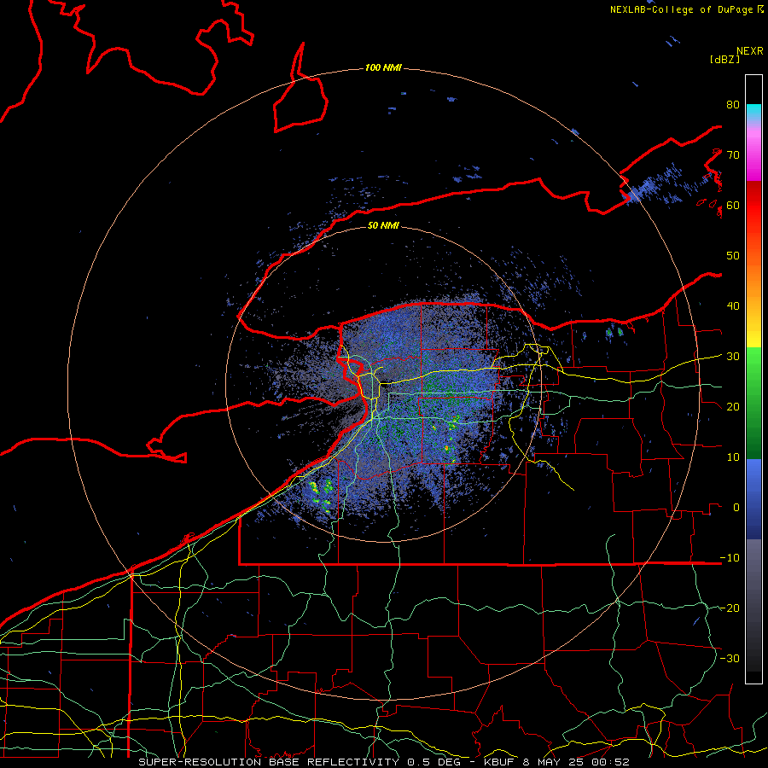This screenshot has width=768, height=768.
Task: Click the dBZ units label above the color scale
Action: coord(724,60)
